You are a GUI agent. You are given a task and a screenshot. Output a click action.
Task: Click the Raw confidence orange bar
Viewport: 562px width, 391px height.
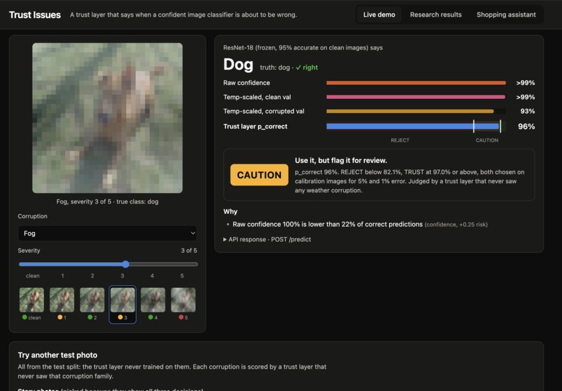(416, 83)
